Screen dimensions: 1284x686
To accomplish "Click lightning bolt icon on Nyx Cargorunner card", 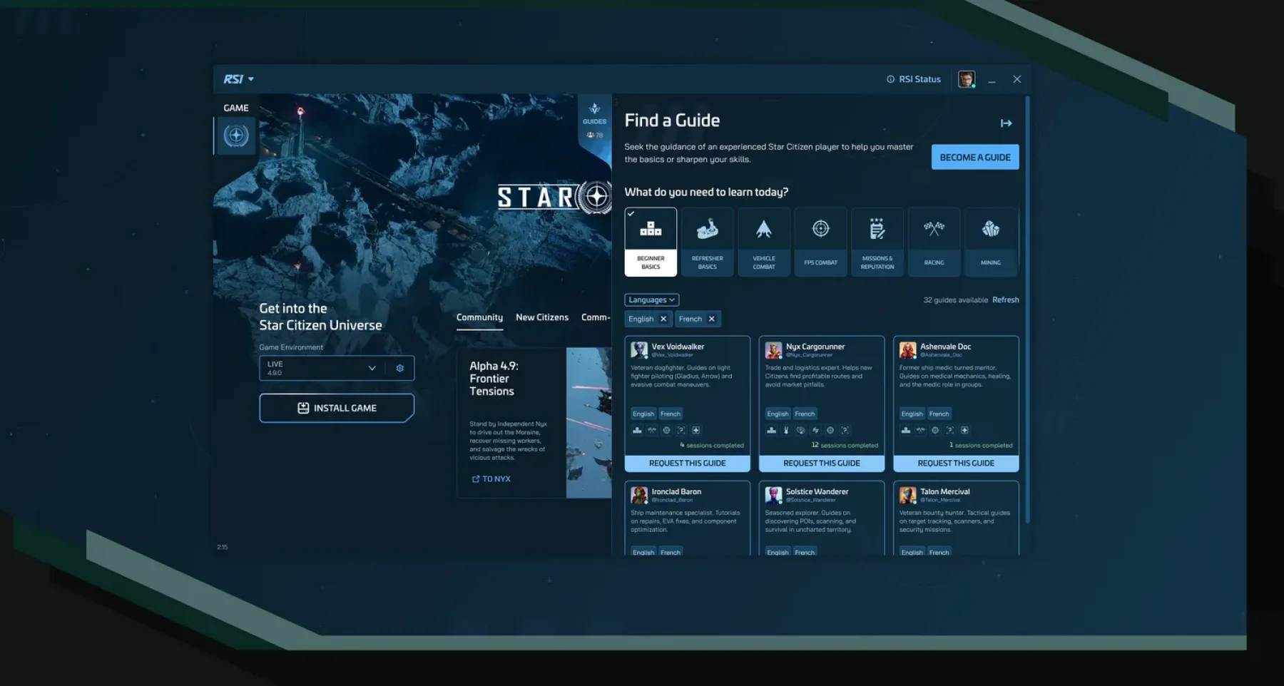I will tap(815, 430).
